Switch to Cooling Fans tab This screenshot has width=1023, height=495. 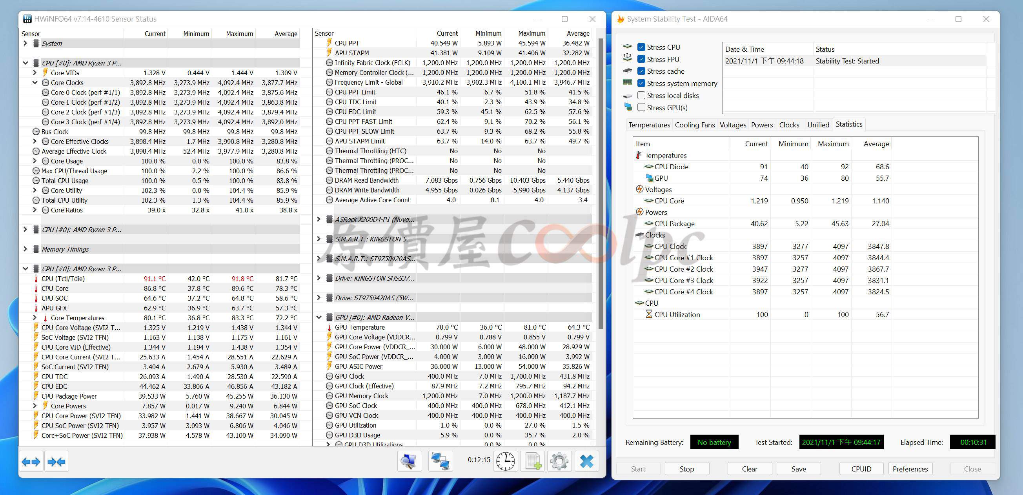[695, 125]
